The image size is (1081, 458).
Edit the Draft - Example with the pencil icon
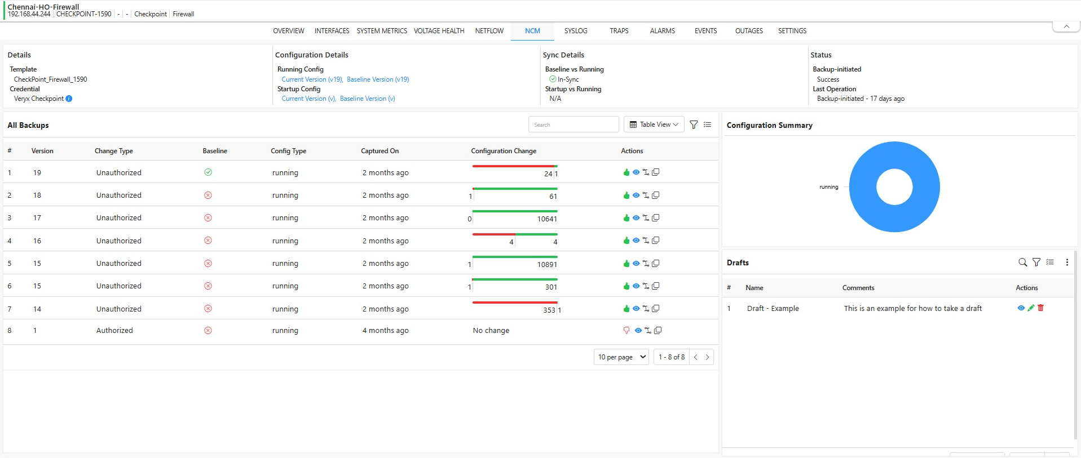coord(1031,308)
